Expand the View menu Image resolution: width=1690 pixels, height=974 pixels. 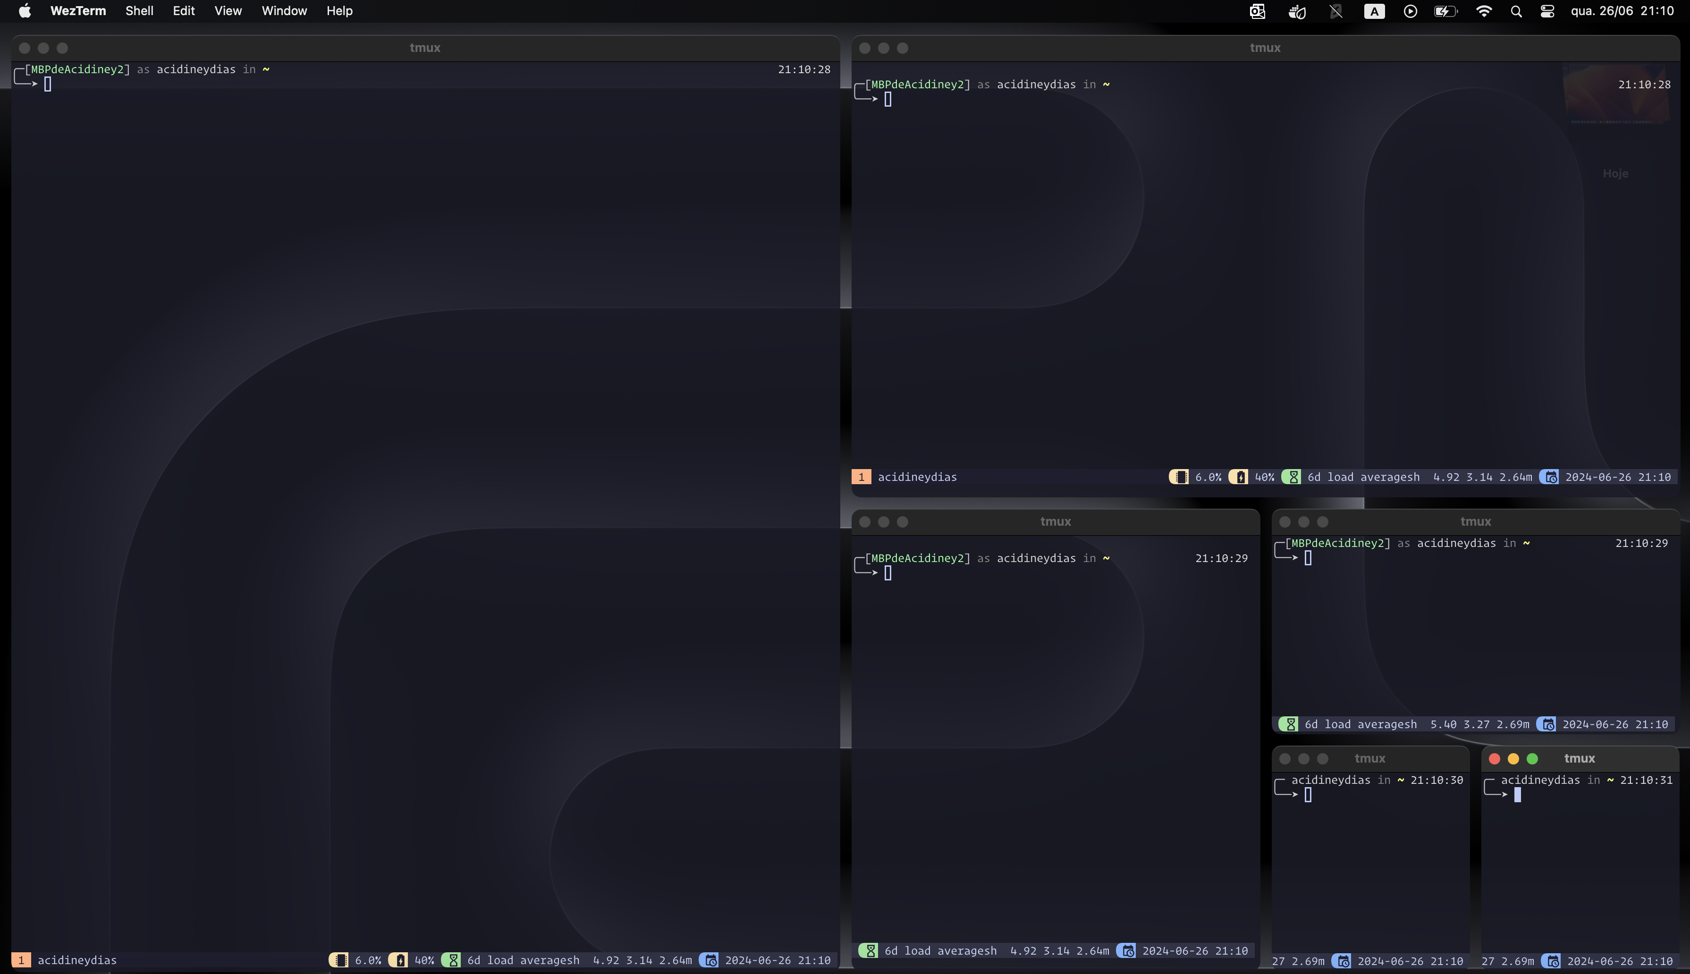tap(228, 11)
